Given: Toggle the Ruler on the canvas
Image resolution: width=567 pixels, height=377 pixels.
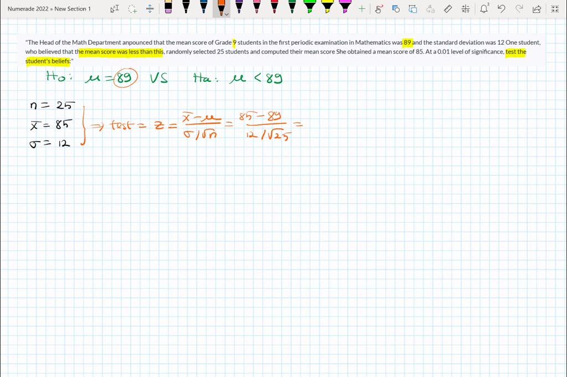Looking at the screenshot, I should (448, 9).
